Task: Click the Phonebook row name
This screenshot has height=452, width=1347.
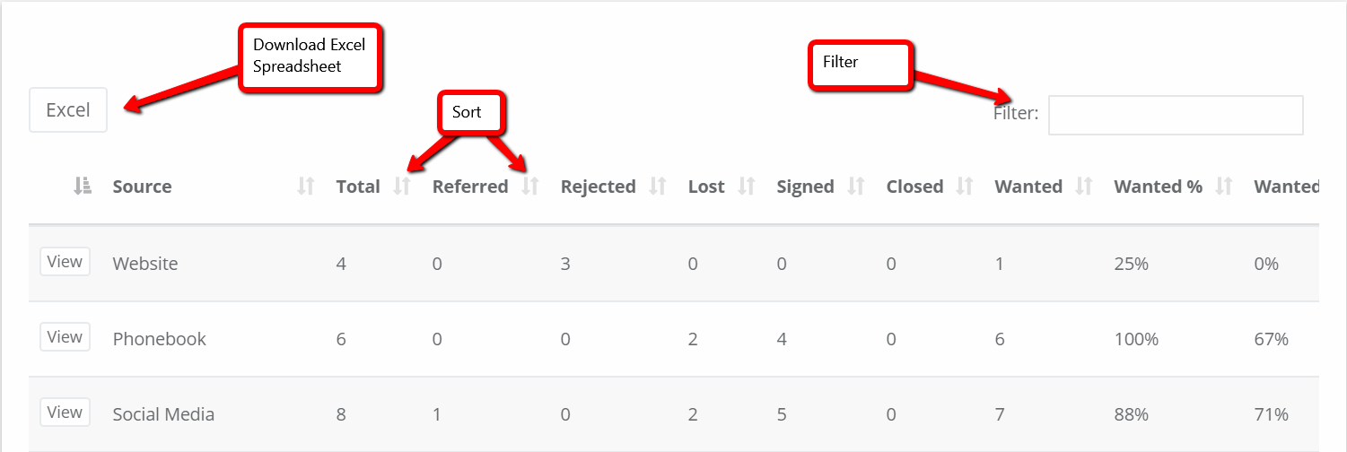Action: tap(159, 339)
